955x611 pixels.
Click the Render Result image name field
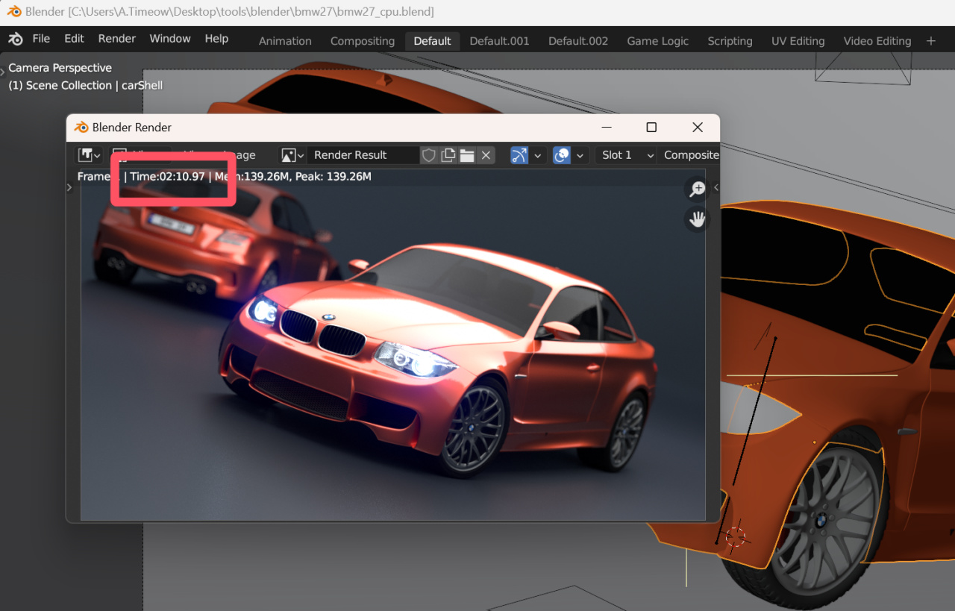[362, 155]
